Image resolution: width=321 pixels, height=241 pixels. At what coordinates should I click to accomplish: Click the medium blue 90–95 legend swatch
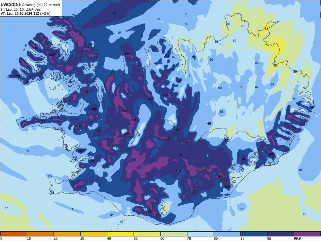[x=254, y=234]
